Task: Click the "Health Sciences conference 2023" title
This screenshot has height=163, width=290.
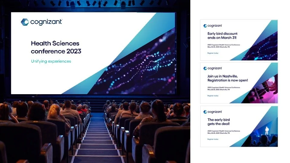Action: 56,47
